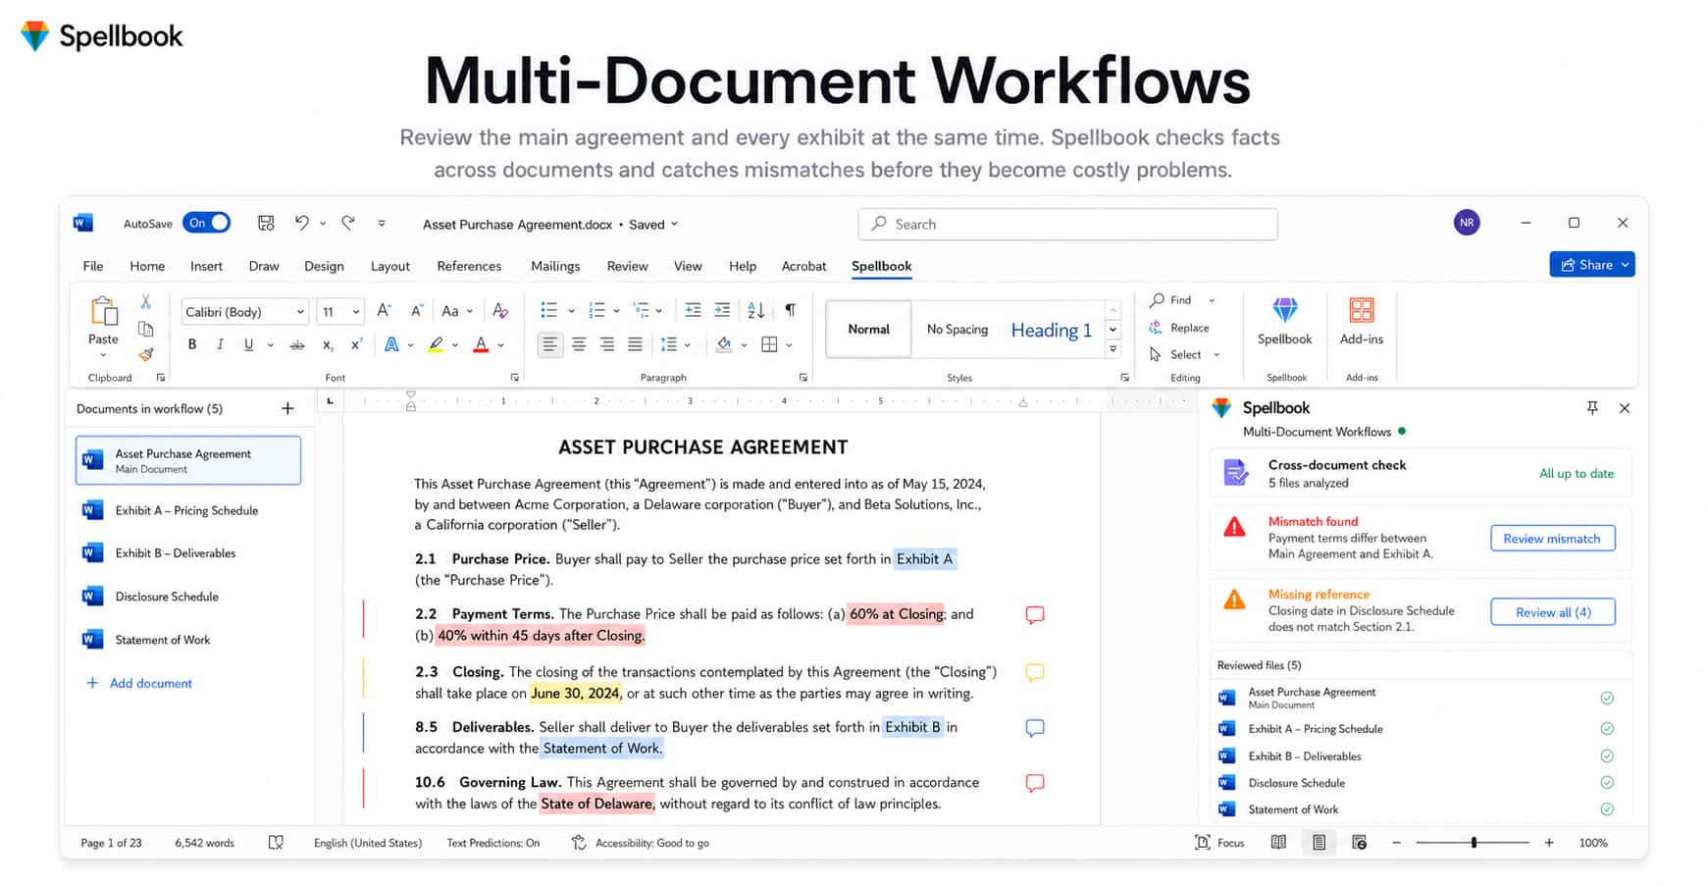Copy selection using the Copy icon

[x=146, y=329]
